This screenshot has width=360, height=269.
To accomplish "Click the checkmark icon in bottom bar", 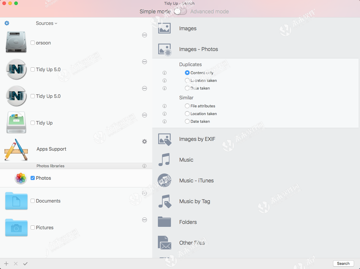I will coord(25,264).
